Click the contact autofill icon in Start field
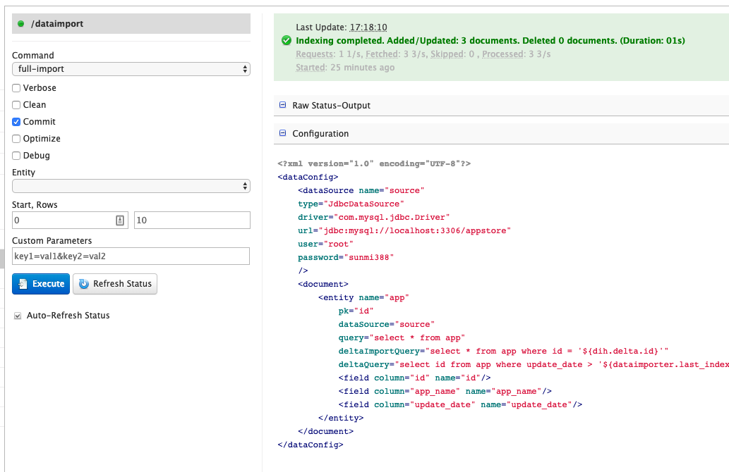The width and height of the screenshot is (729, 472). coord(120,221)
